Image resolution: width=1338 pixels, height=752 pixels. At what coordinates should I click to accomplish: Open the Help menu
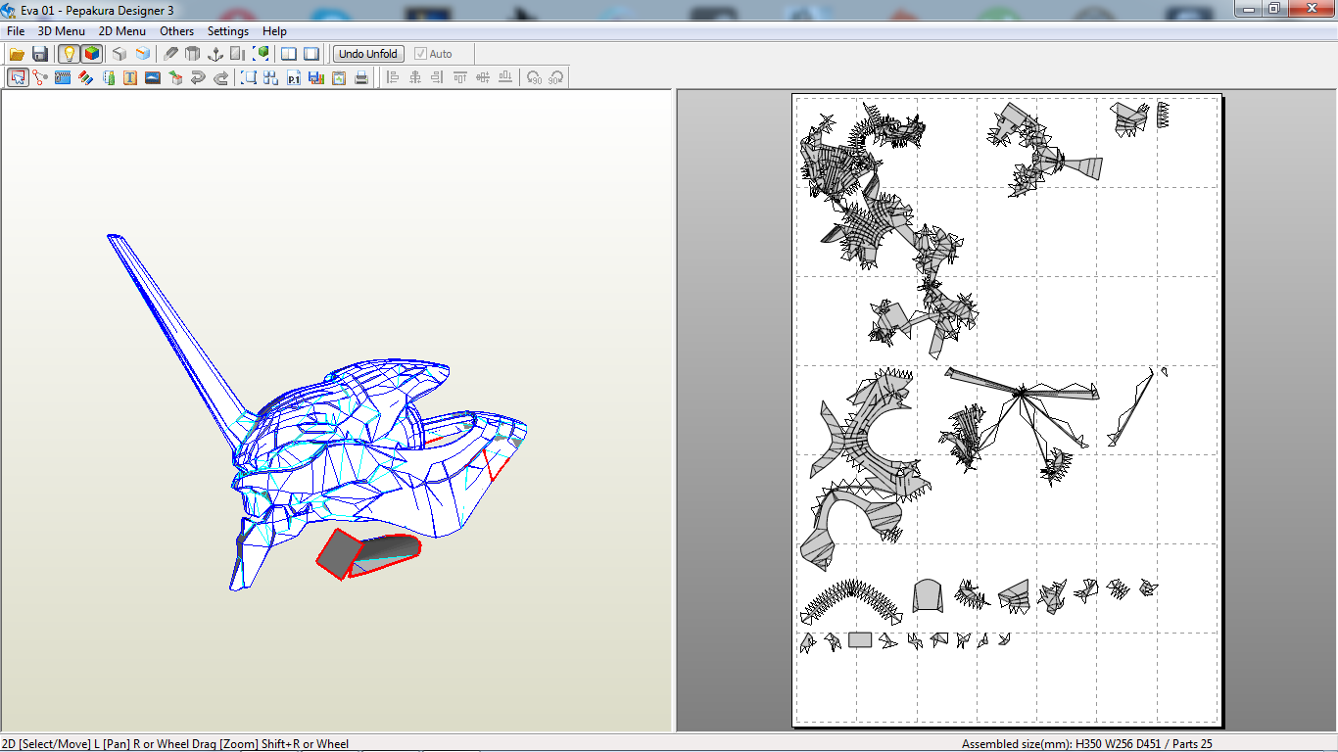click(x=275, y=31)
